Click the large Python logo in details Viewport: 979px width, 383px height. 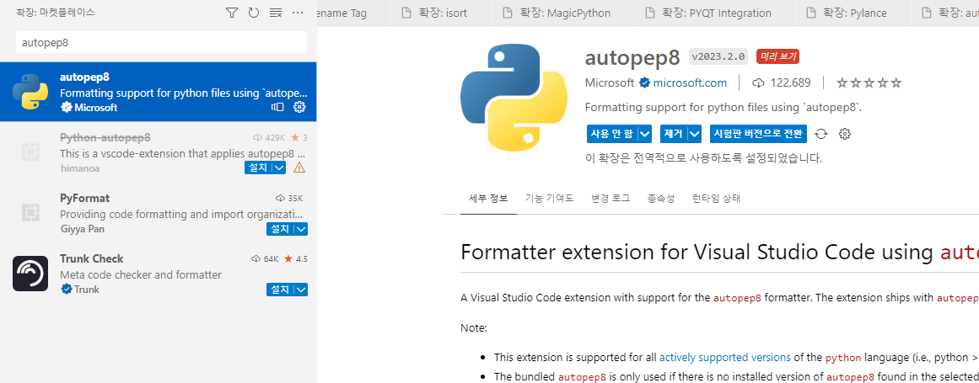(514, 98)
